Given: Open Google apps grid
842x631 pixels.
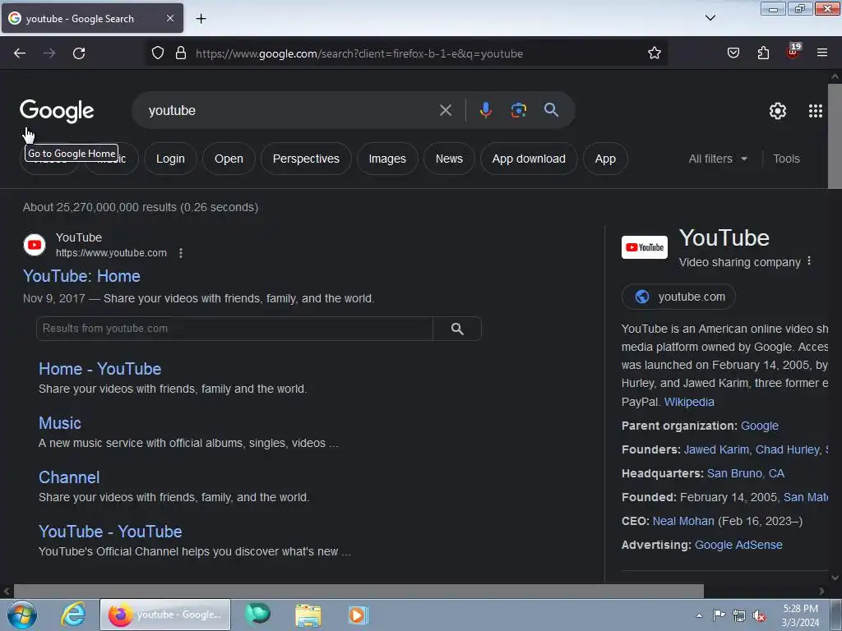Looking at the screenshot, I should [x=815, y=111].
